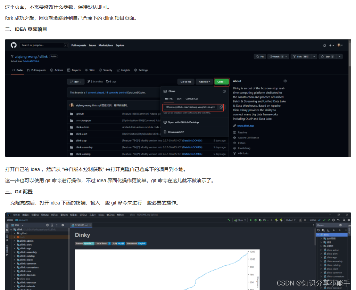
Task: Collapse the dlink root in Maven panel
Action: click(x=318, y=235)
